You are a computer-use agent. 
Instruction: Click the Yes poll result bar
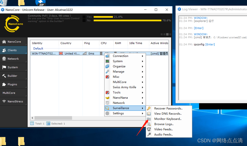(x=103, y=17)
